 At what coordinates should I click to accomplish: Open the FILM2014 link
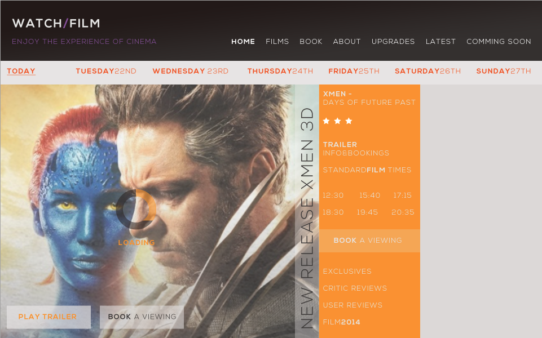tap(342, 322)
